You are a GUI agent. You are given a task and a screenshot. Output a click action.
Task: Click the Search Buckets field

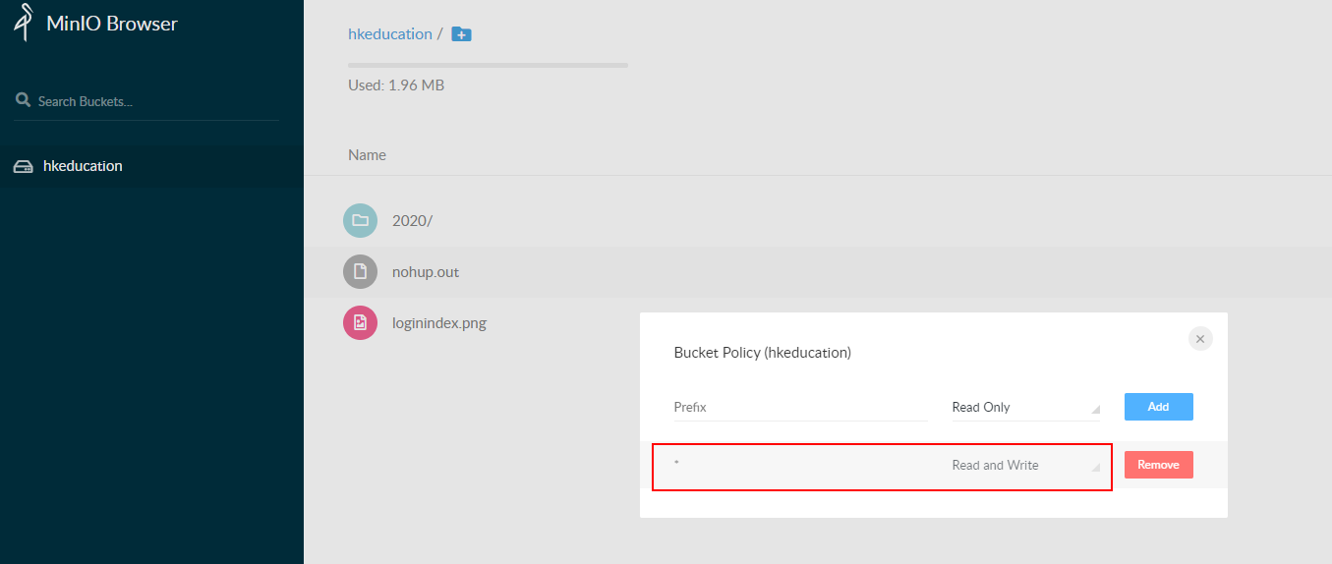[146, 101]
